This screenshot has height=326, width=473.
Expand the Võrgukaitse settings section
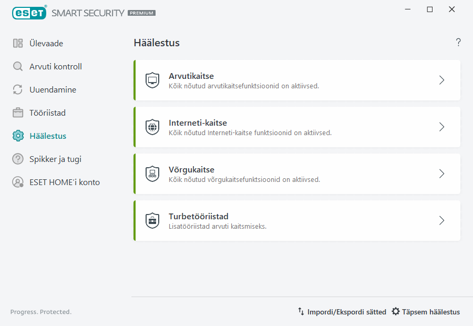coord(441,174)
